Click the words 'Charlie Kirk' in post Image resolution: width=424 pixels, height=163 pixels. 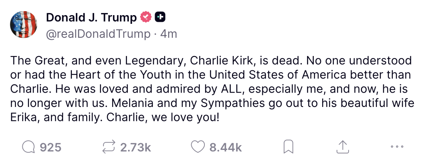[x=222, y=61]
